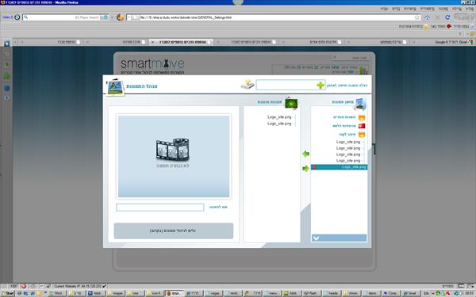Open the dropdown at the background page's upper right
This screenshot has width=476, height=297.
pos(350,58)
